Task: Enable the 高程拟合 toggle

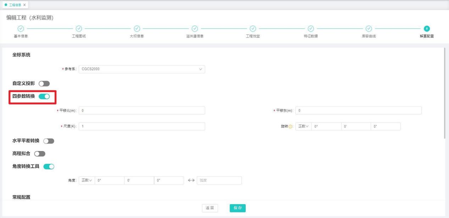Action: point(40,154)
